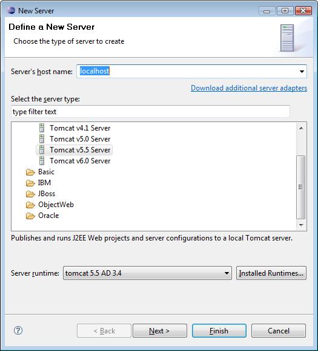Minimize the New Server dialog

coord(267,11)
